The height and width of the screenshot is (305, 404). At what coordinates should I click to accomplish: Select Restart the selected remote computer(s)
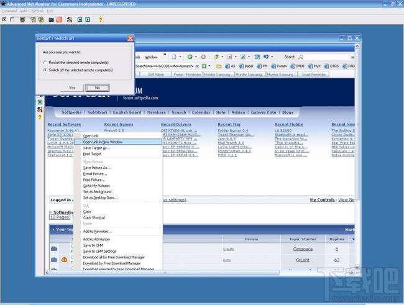click(x=76, y=63)
